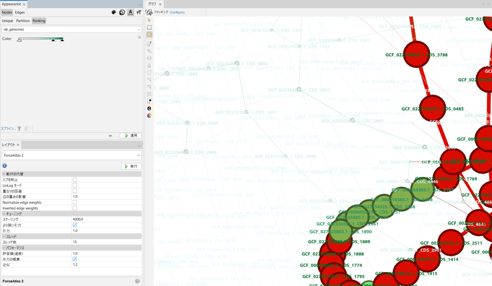Select the label size (tT) mode
492x286 pixels.
pyautogui.click(x=139, y=12)
